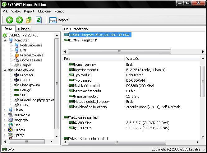Click the Multimedia speaker icon
The image size is (207, 153).
pos(11,115)
